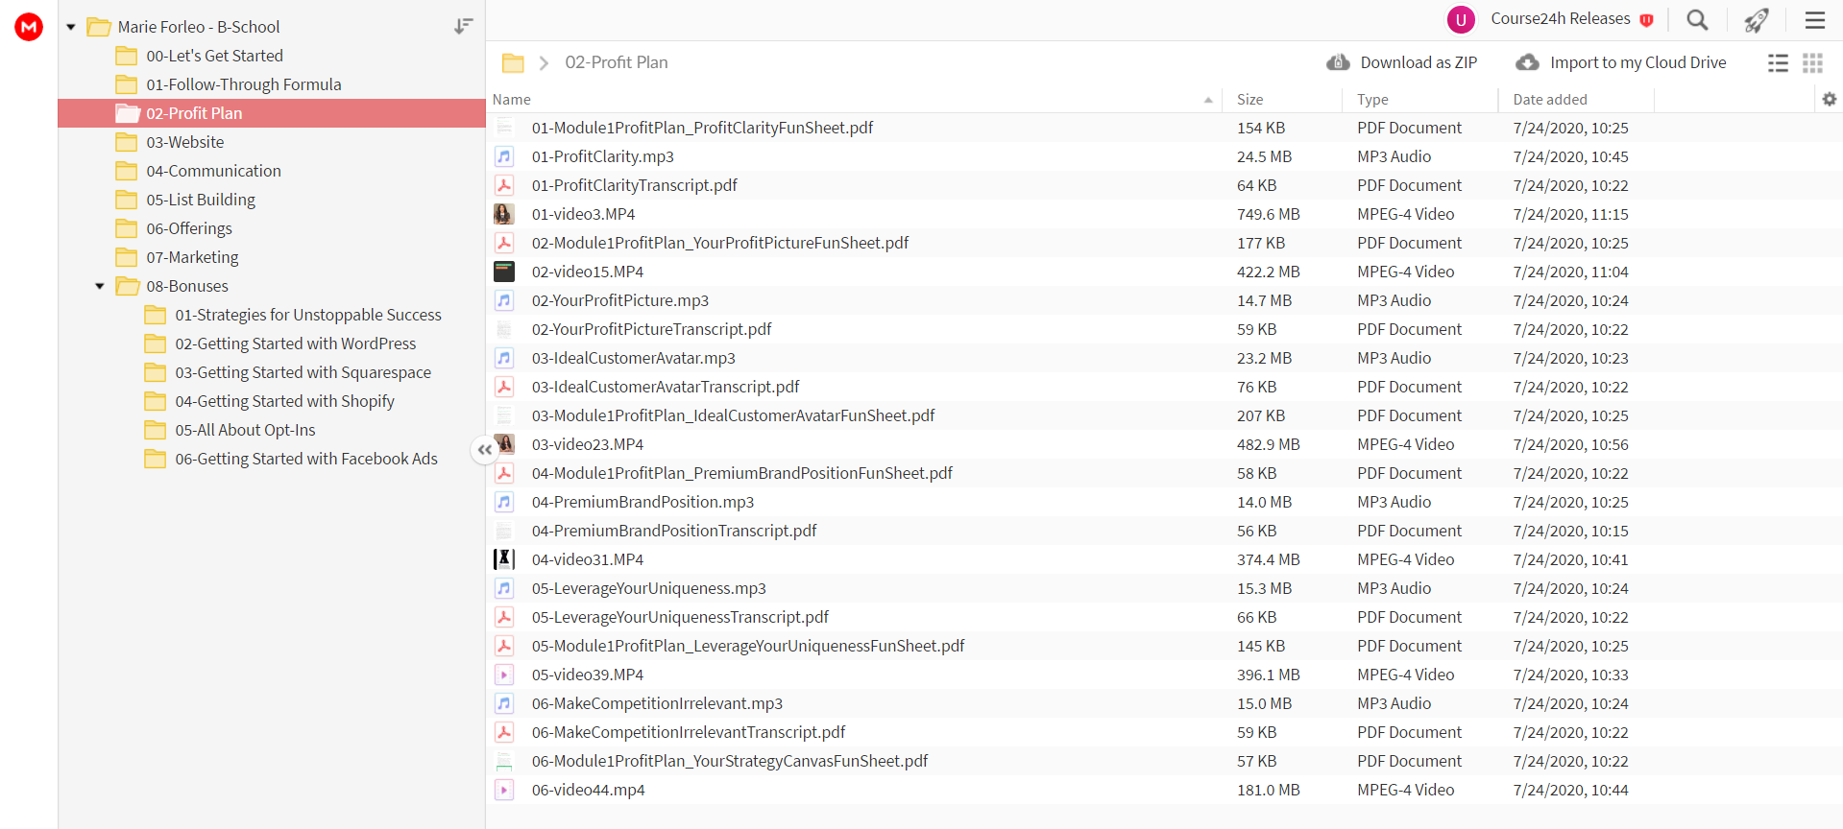Click the PDF icon of 06-MakeCompetitionIrrelevantTranscript.pdf
The height and width of the screenshot is (829, 1843).
pyautogui.click(x=504, y=732)
